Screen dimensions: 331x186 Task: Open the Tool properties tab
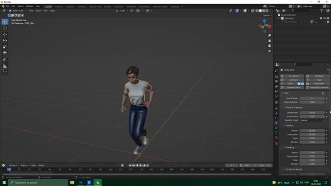276,71
